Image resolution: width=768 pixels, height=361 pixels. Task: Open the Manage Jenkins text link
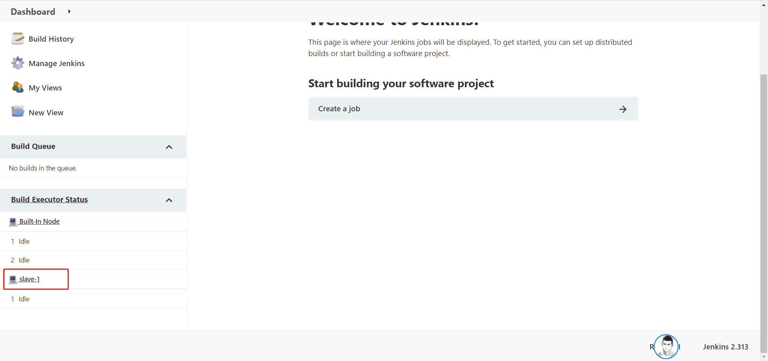tap(56, 64)
